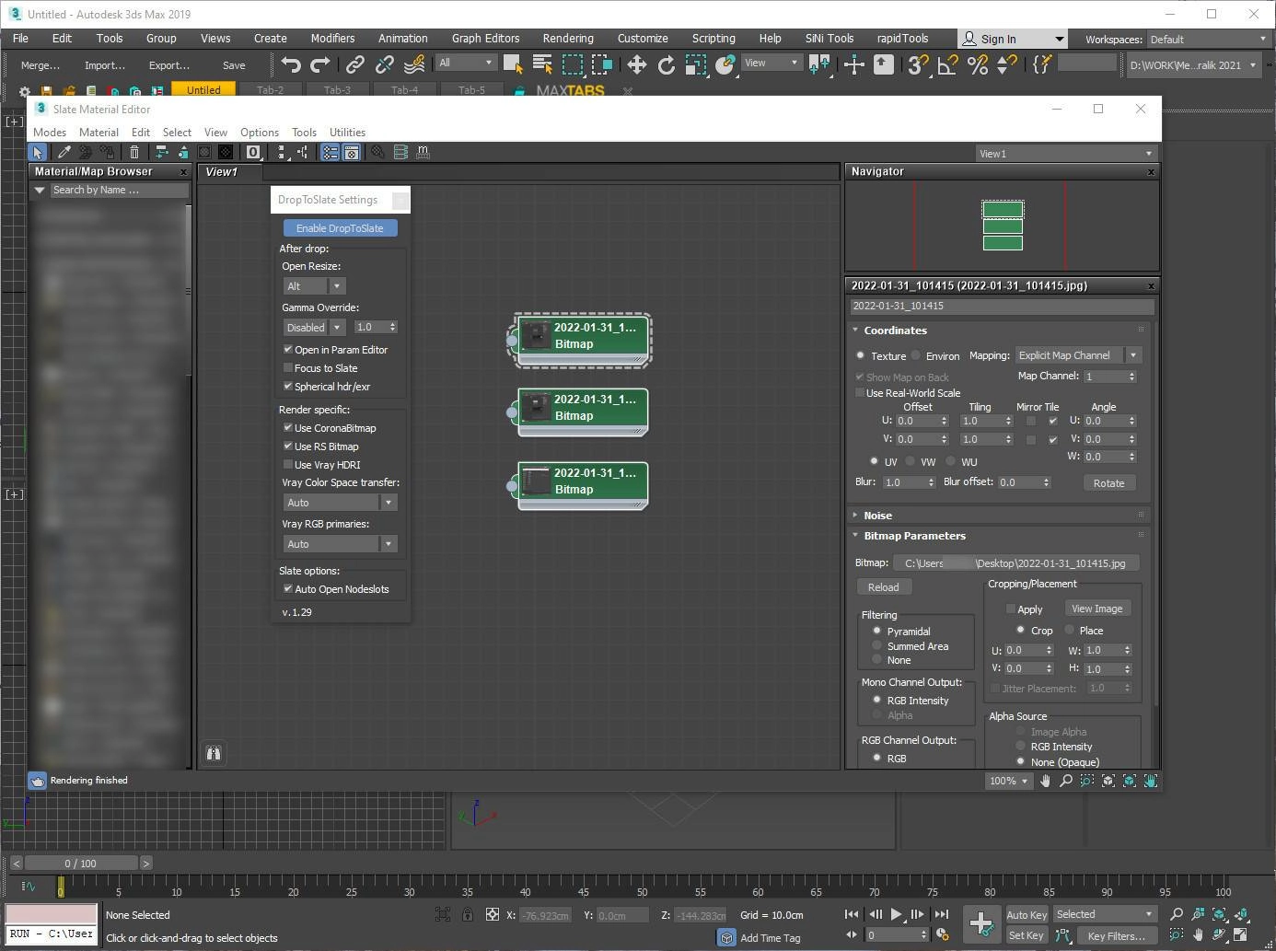Toggle the Parameter Editor icon in Slate toolbar
This screenshot has width=1276, height=951.
pyautogui.click(x=351, y=152)
